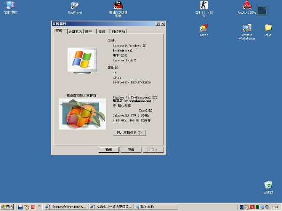Click the green square system tray icon

tap(258, 207)
